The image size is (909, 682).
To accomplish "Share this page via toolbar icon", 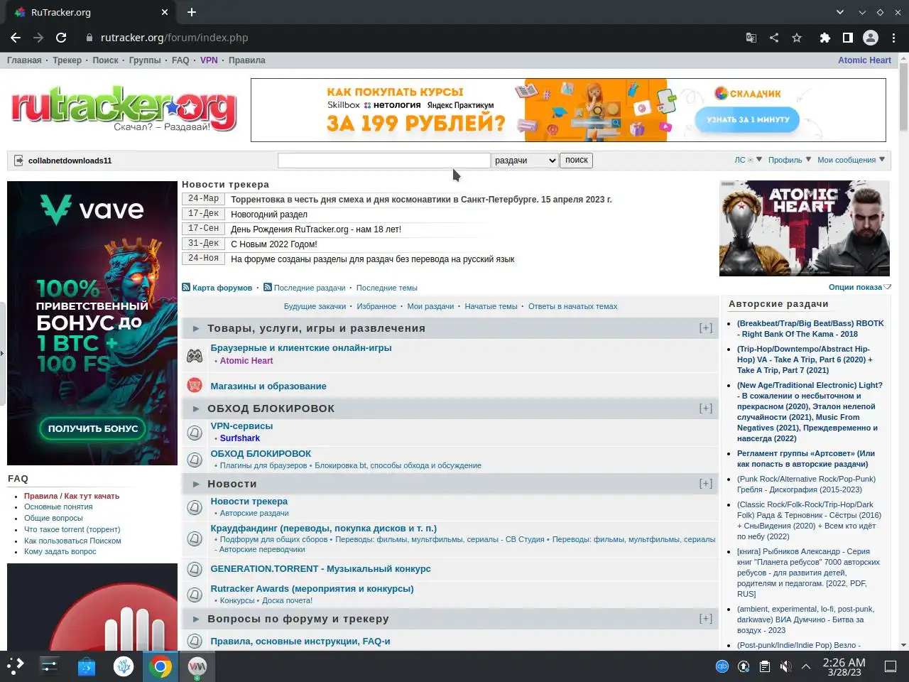I will [774, 38].
